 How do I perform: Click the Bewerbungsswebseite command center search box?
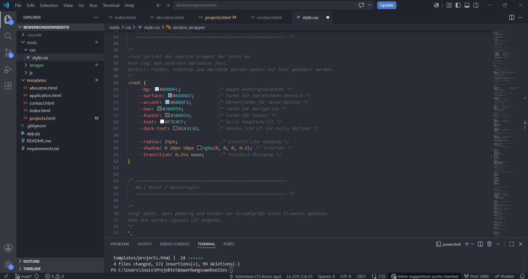click(264, 5)
